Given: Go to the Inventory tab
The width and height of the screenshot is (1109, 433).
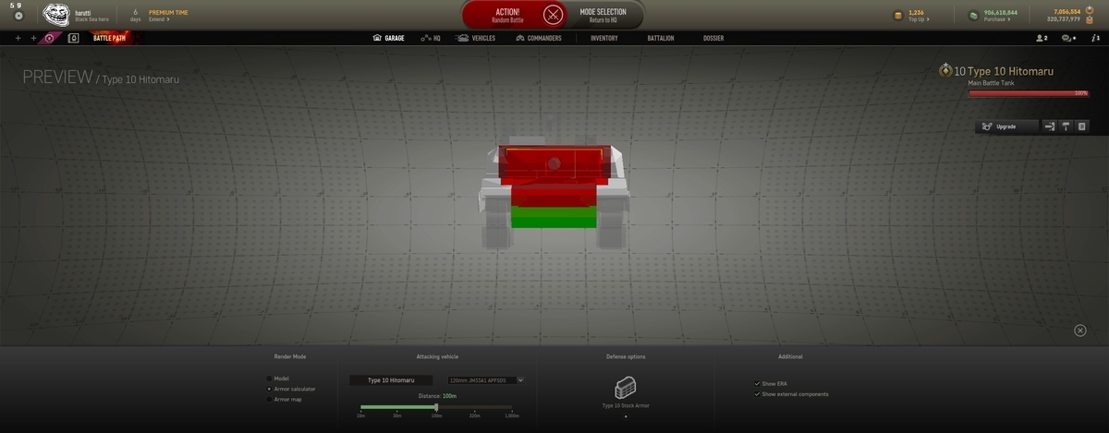Looking at the screenshot, I should 604,39.
